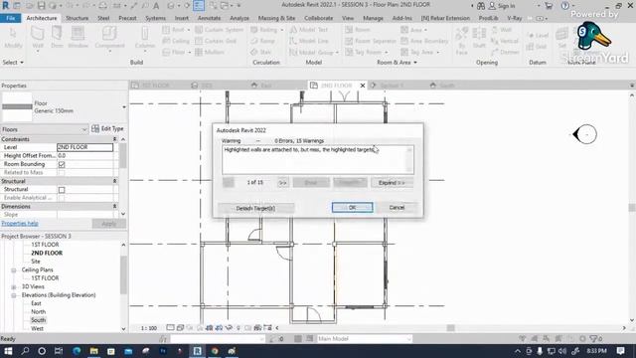Click the 1 : 100 view scale
Image resolution: width=636 pixels, height=358 pixels.
149,328
